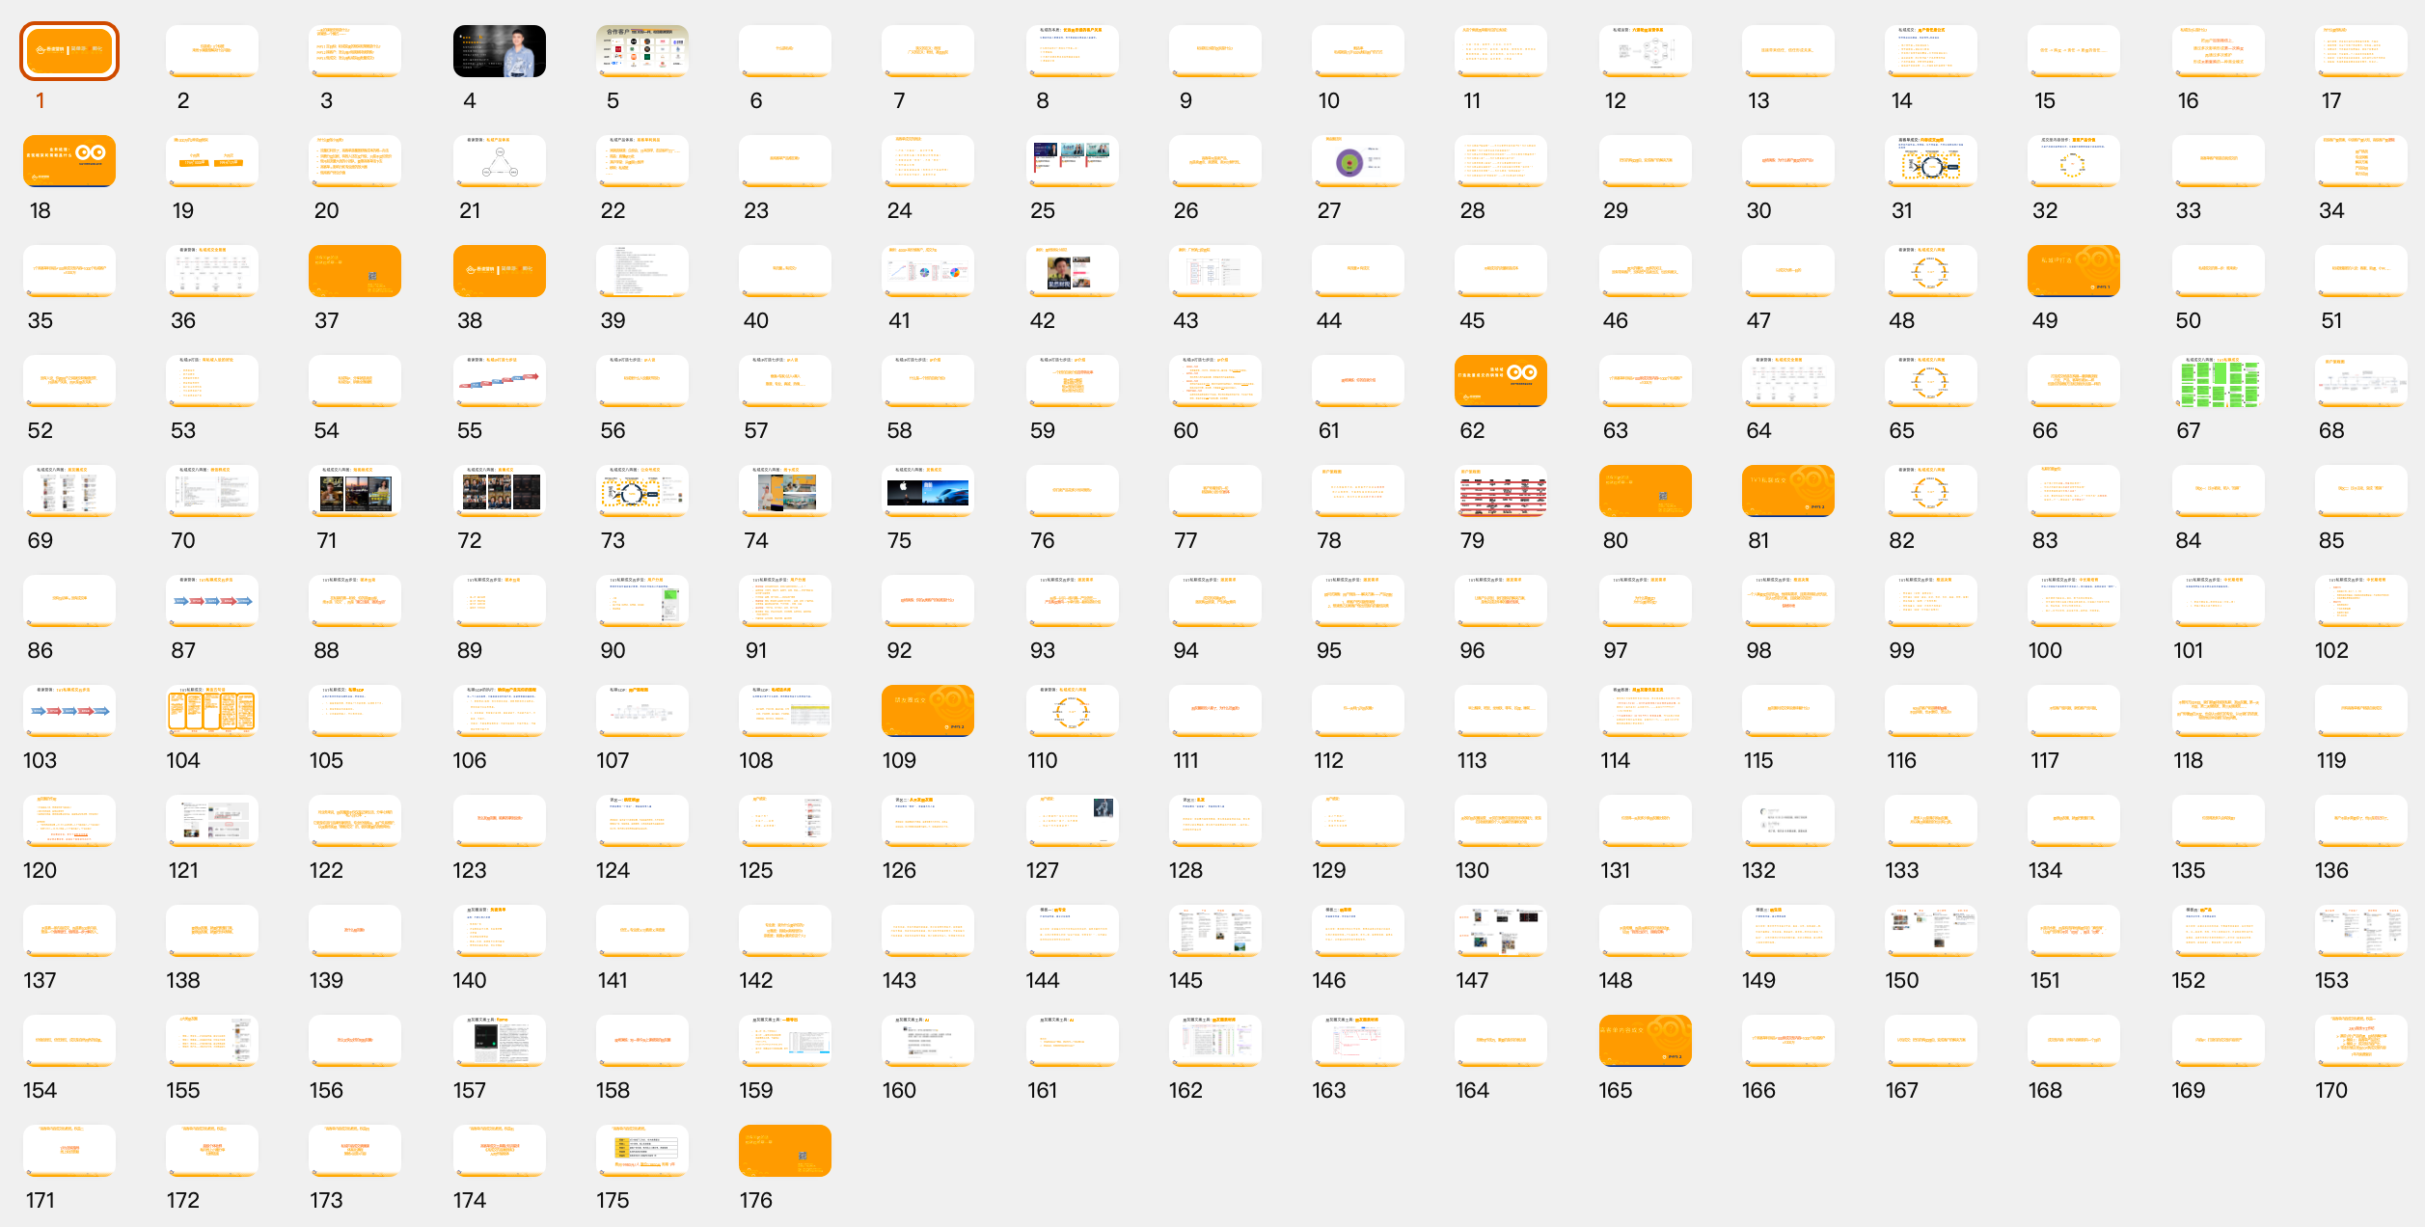The width and height of the screenshot is (2425, 1227).
Task: Select slide 21 triangle diagram thumbnail
Action: pyautogui.click(x=499, y=160)
